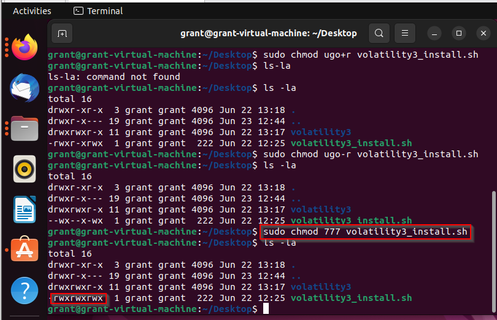The height and width of the screenshot is (320, 497).
Task: Click the empty prompt cursor on last line
Action: [x=266, y=308]
